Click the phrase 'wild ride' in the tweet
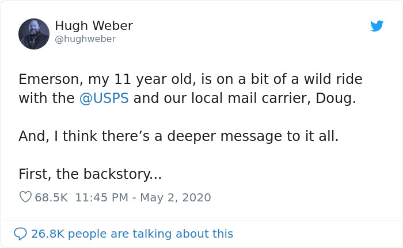The image size is (403, 248). (333, 79)
